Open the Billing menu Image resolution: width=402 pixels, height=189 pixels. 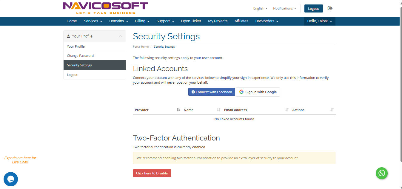[142, 21]
